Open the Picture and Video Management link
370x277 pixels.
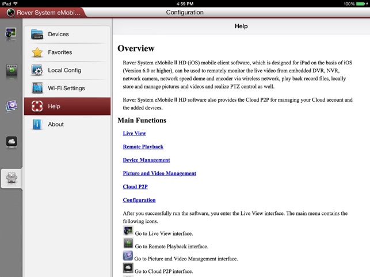pyautogui.click(x=159, y=174)
